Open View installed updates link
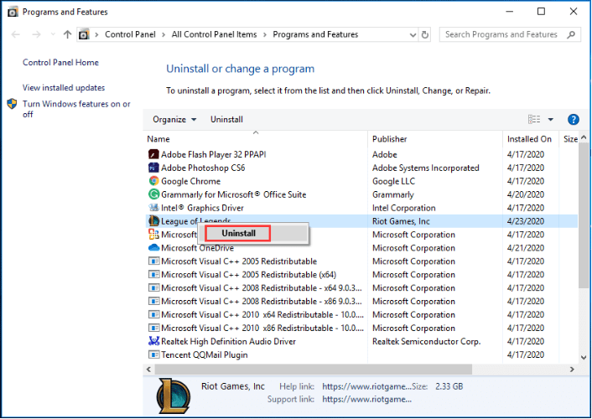The image size is (592, 419). 64,88
